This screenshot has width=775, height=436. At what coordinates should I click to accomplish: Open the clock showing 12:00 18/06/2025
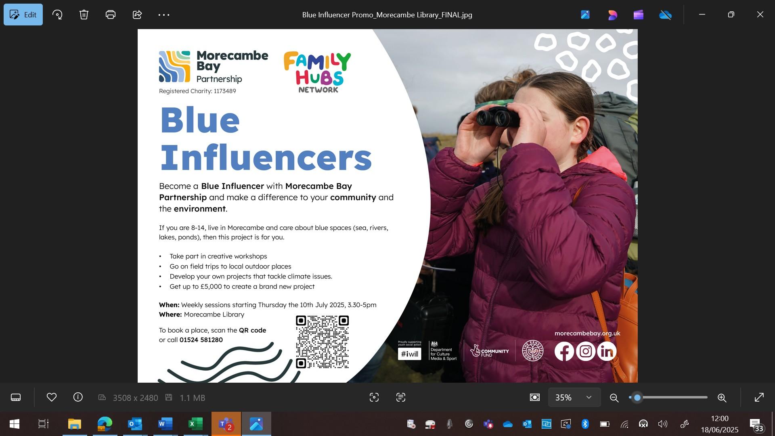click(719, 424)
